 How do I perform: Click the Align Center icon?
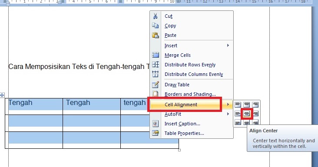point(246,114)
